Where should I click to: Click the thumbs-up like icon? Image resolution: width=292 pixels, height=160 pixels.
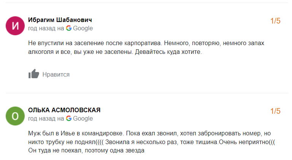point(34,74)
